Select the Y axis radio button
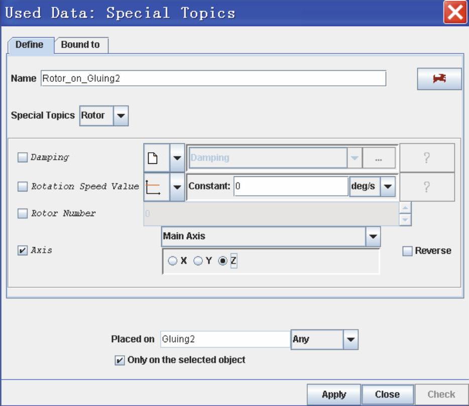This screenshot has height=406, width=469. pyautogui.click(x=198, y=261)
